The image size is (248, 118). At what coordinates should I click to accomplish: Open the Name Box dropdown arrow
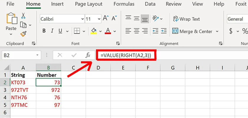(x=37, y=55)
